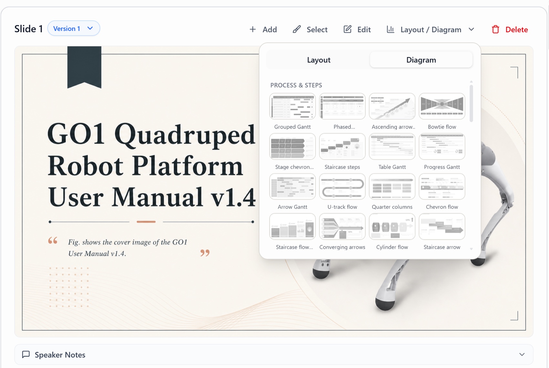
Task: Choose the Quarter columns diagram thumbnail
Action: pyautogui.click(x=392, y=186)
